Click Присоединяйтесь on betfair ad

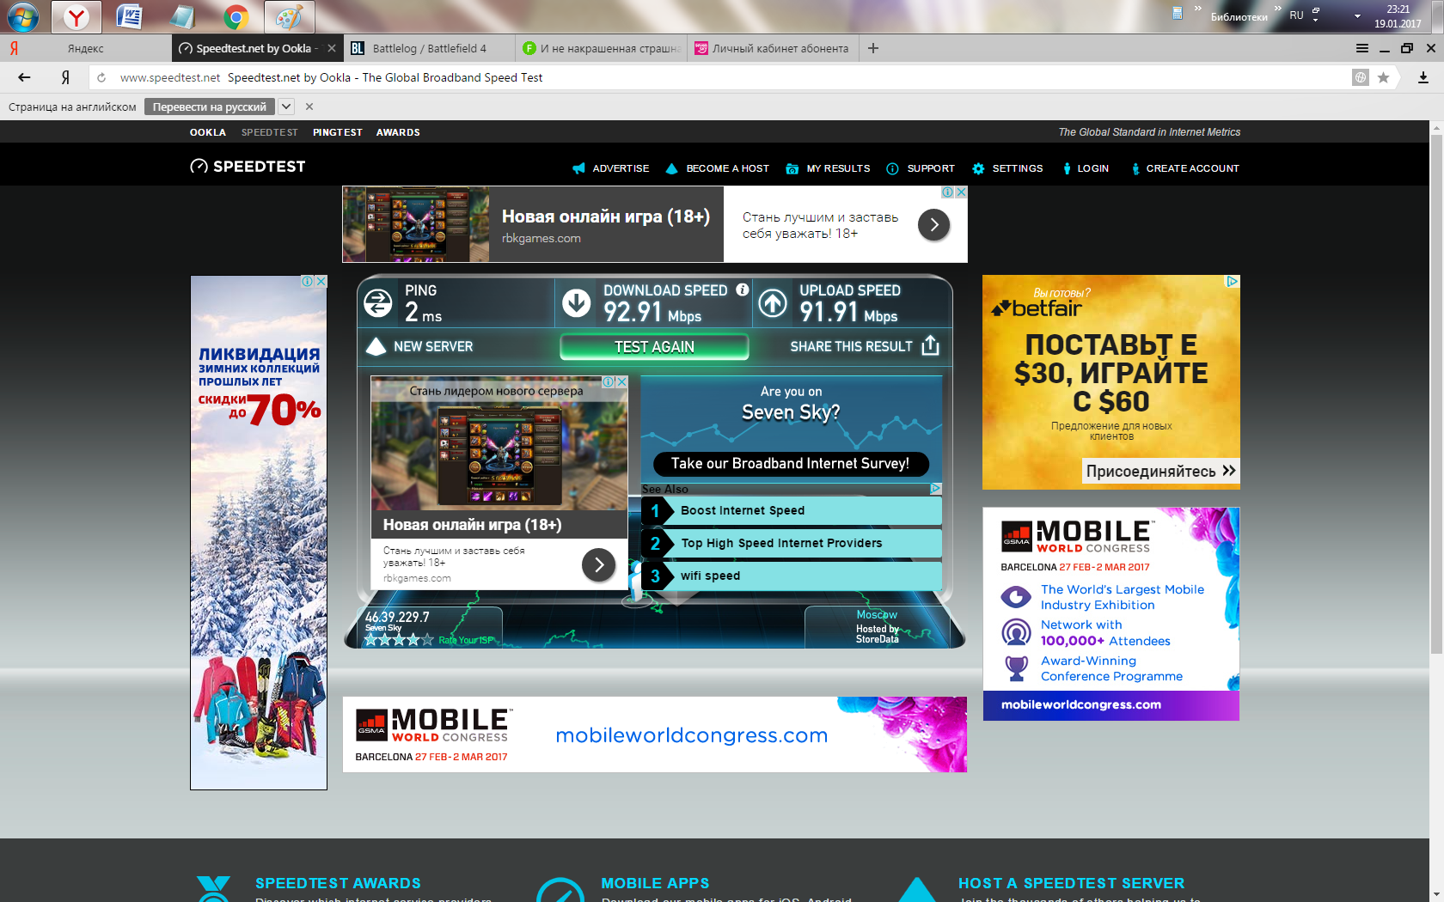[x=1160, y=471]
